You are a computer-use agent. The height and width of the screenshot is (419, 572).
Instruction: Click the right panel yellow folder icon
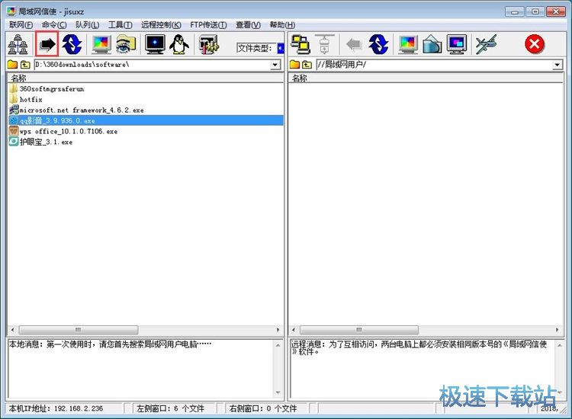tap(294, 65)
